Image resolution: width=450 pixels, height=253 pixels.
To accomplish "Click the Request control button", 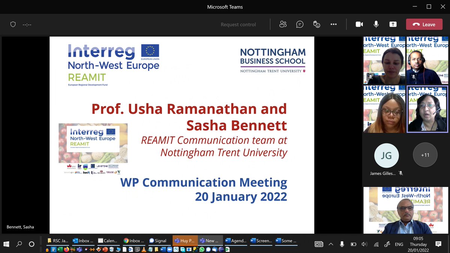I will pyautogui.click(x=238, y=24).
